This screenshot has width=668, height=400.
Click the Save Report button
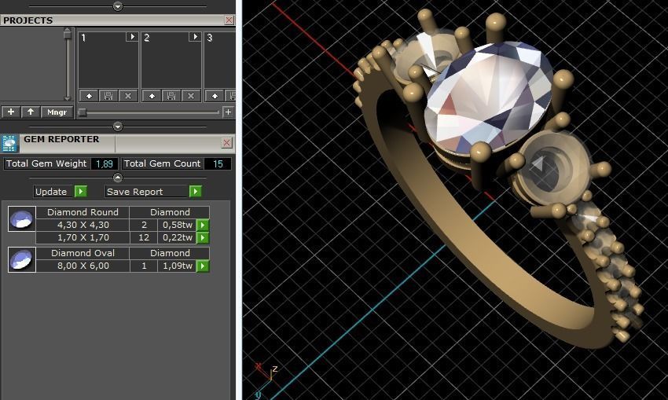[x=147, y=192]
